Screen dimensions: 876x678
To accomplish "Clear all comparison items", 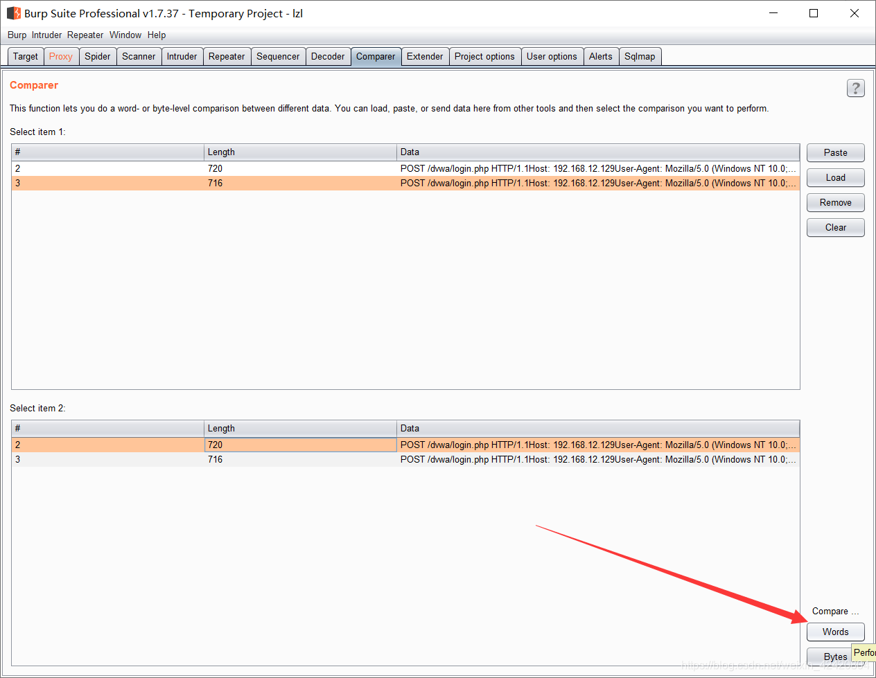I will point(835,227).
